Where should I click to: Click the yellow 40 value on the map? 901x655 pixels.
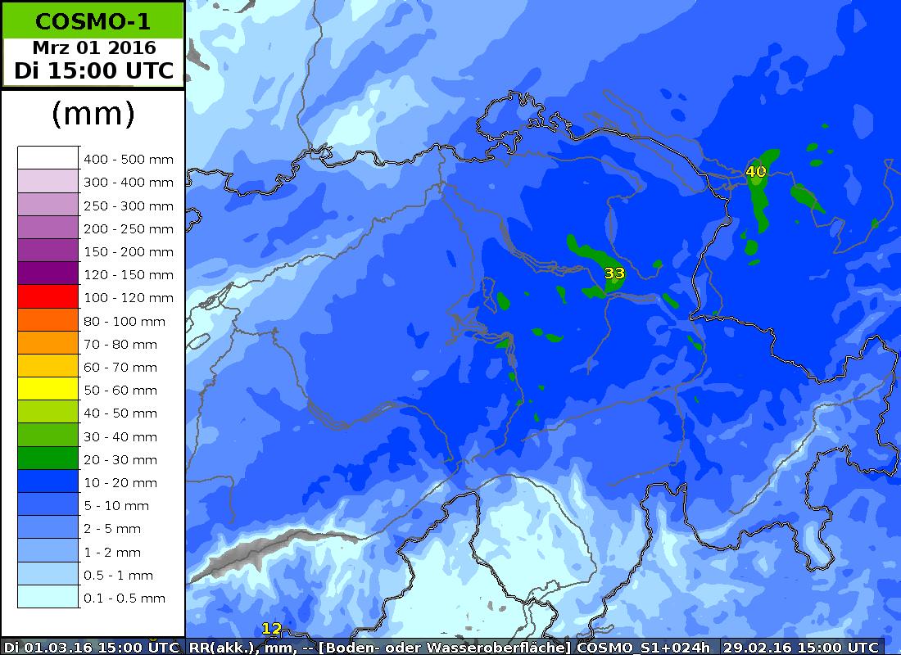756,171
